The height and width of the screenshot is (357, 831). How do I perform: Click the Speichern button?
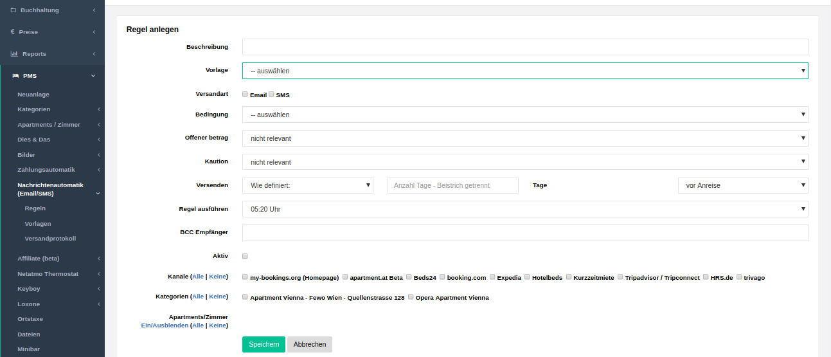(264, 344)
